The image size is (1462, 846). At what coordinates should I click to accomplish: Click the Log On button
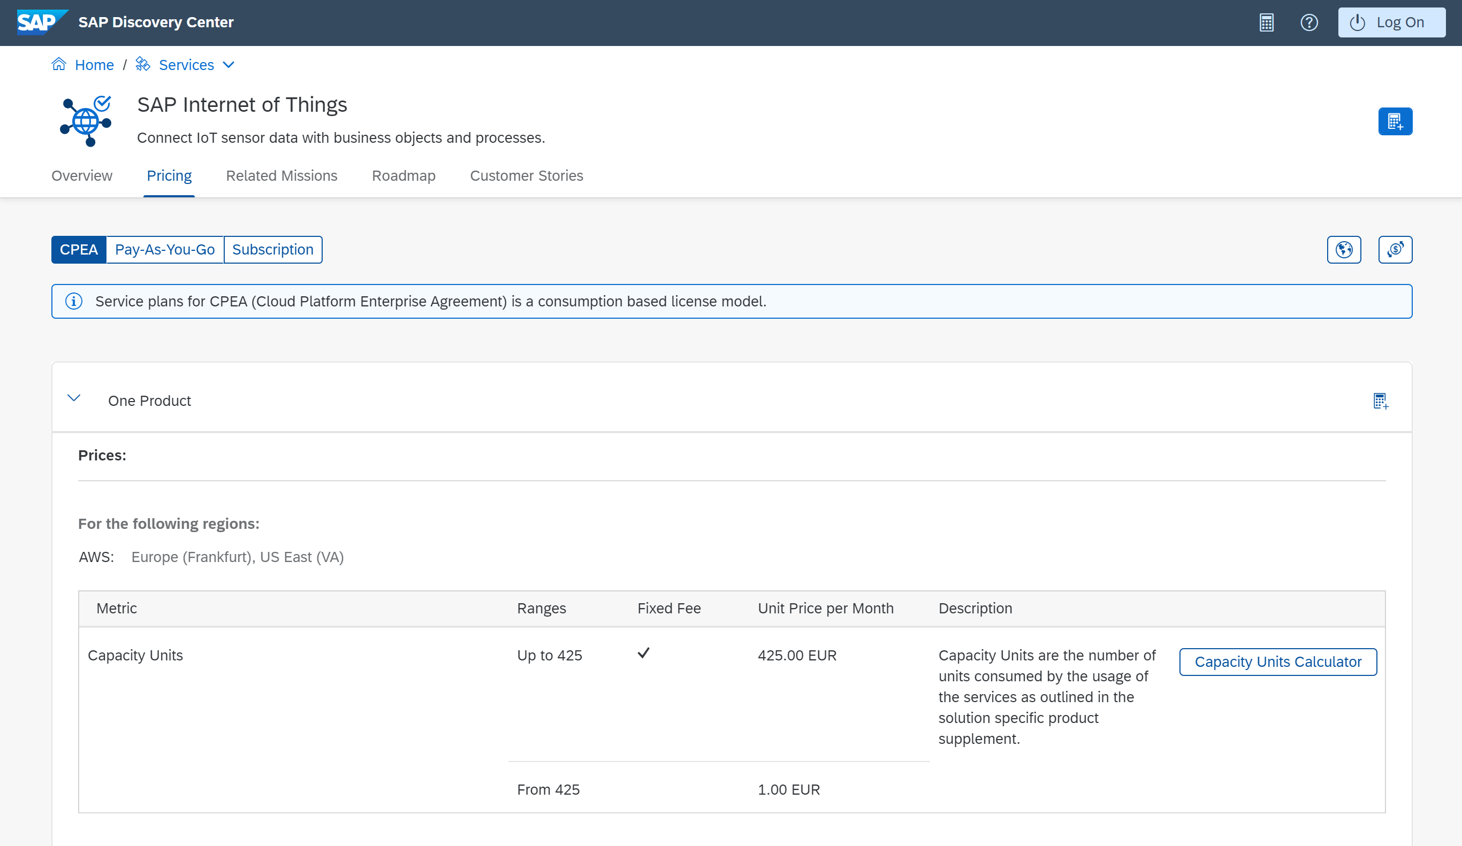pos(1391,22)
